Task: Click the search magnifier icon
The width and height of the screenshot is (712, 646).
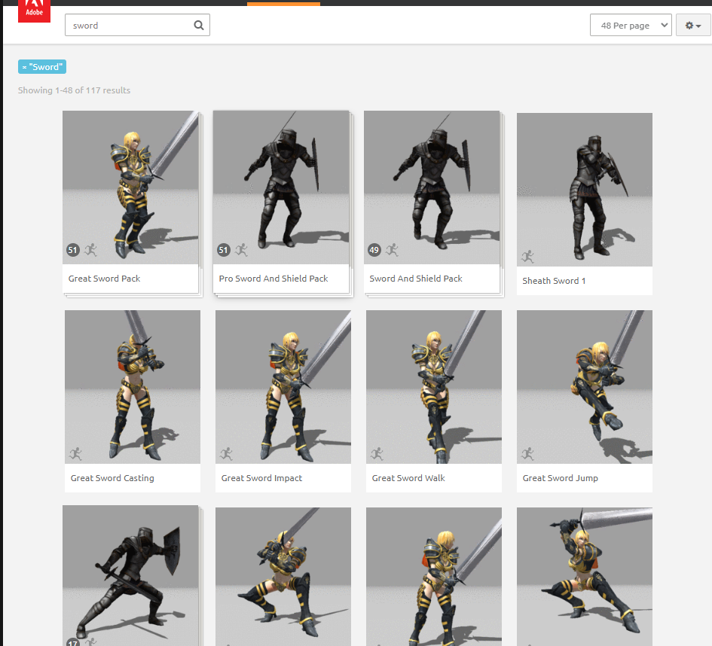Action: pyautogui.click(x=199, y=26)
